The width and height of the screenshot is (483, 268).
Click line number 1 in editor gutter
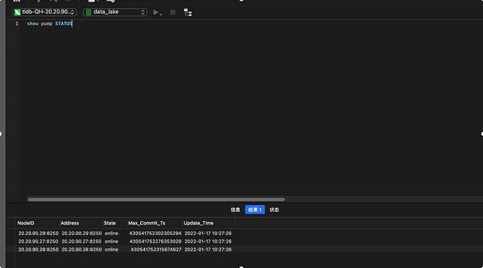[17, 24]
